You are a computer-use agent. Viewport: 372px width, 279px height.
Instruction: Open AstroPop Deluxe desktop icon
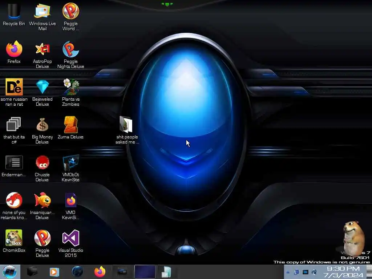42,55
